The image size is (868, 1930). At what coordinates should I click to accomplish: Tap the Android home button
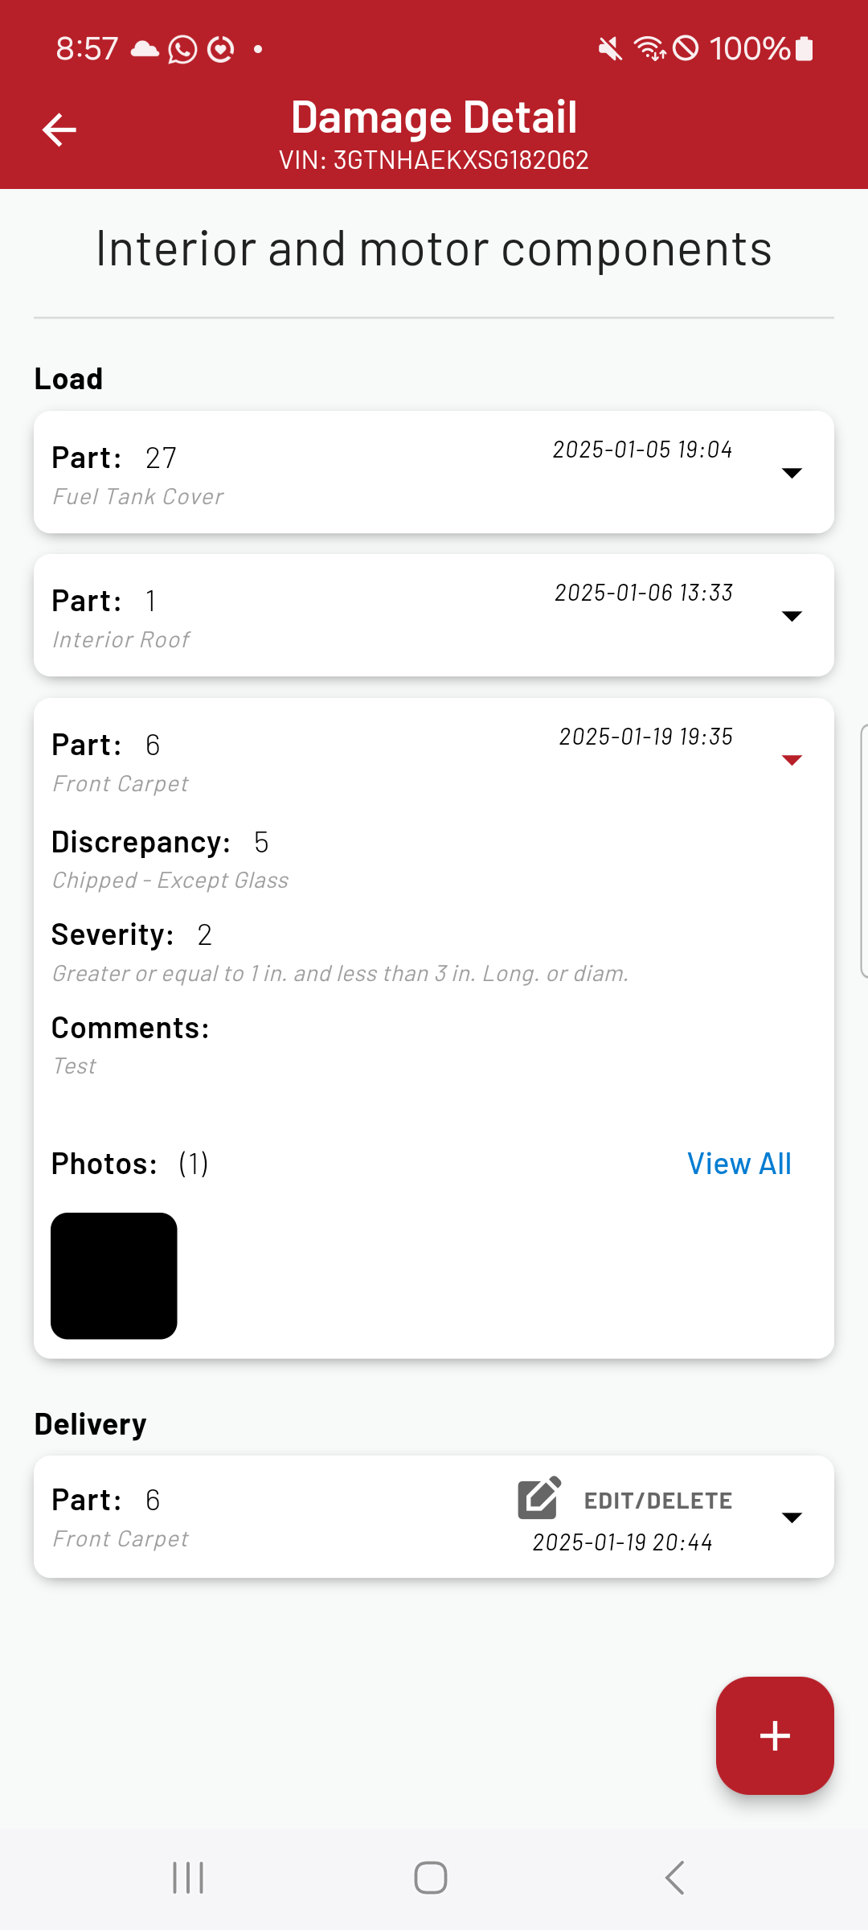tap(431, 1878)
